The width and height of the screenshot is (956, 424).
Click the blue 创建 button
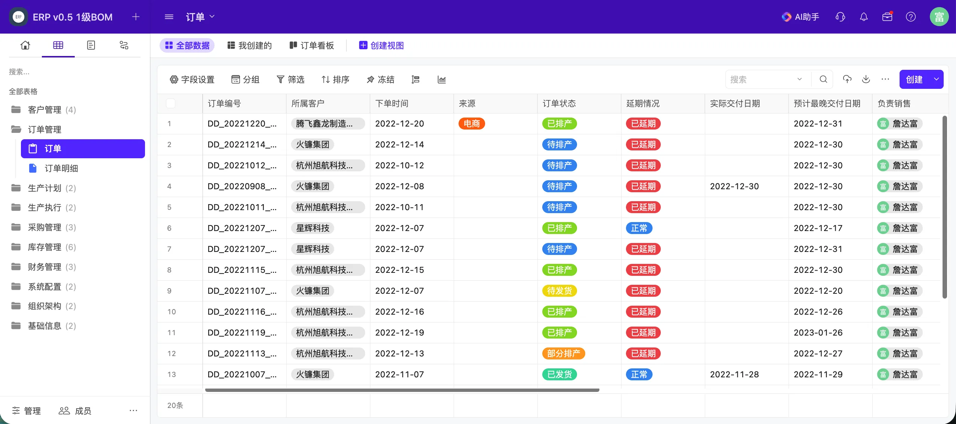(x=915, y=79)
